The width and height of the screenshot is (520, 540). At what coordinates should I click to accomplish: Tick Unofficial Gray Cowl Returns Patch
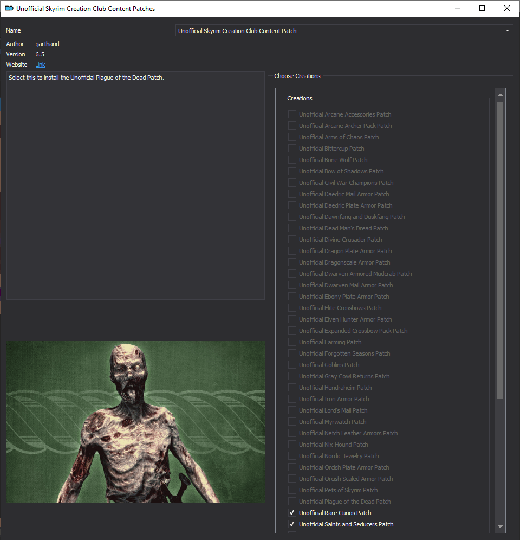tap(292, 375)
